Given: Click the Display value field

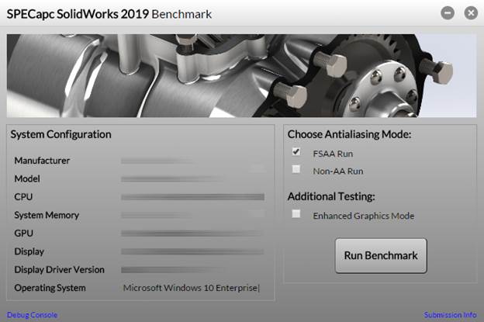Looking at the screenshot, I should (x=192, y=251).
